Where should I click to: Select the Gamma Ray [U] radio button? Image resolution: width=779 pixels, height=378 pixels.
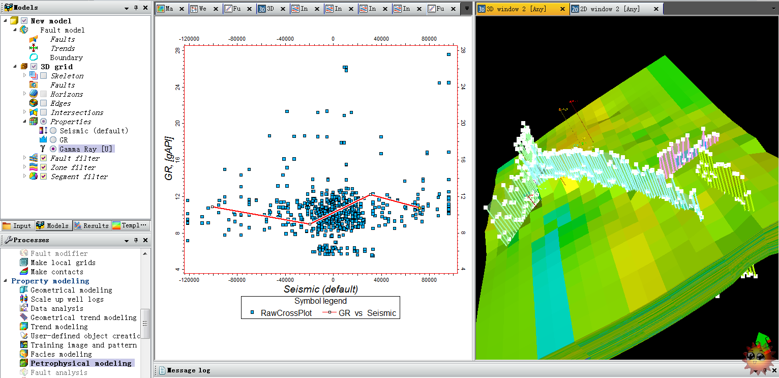[x=53, y=149]
